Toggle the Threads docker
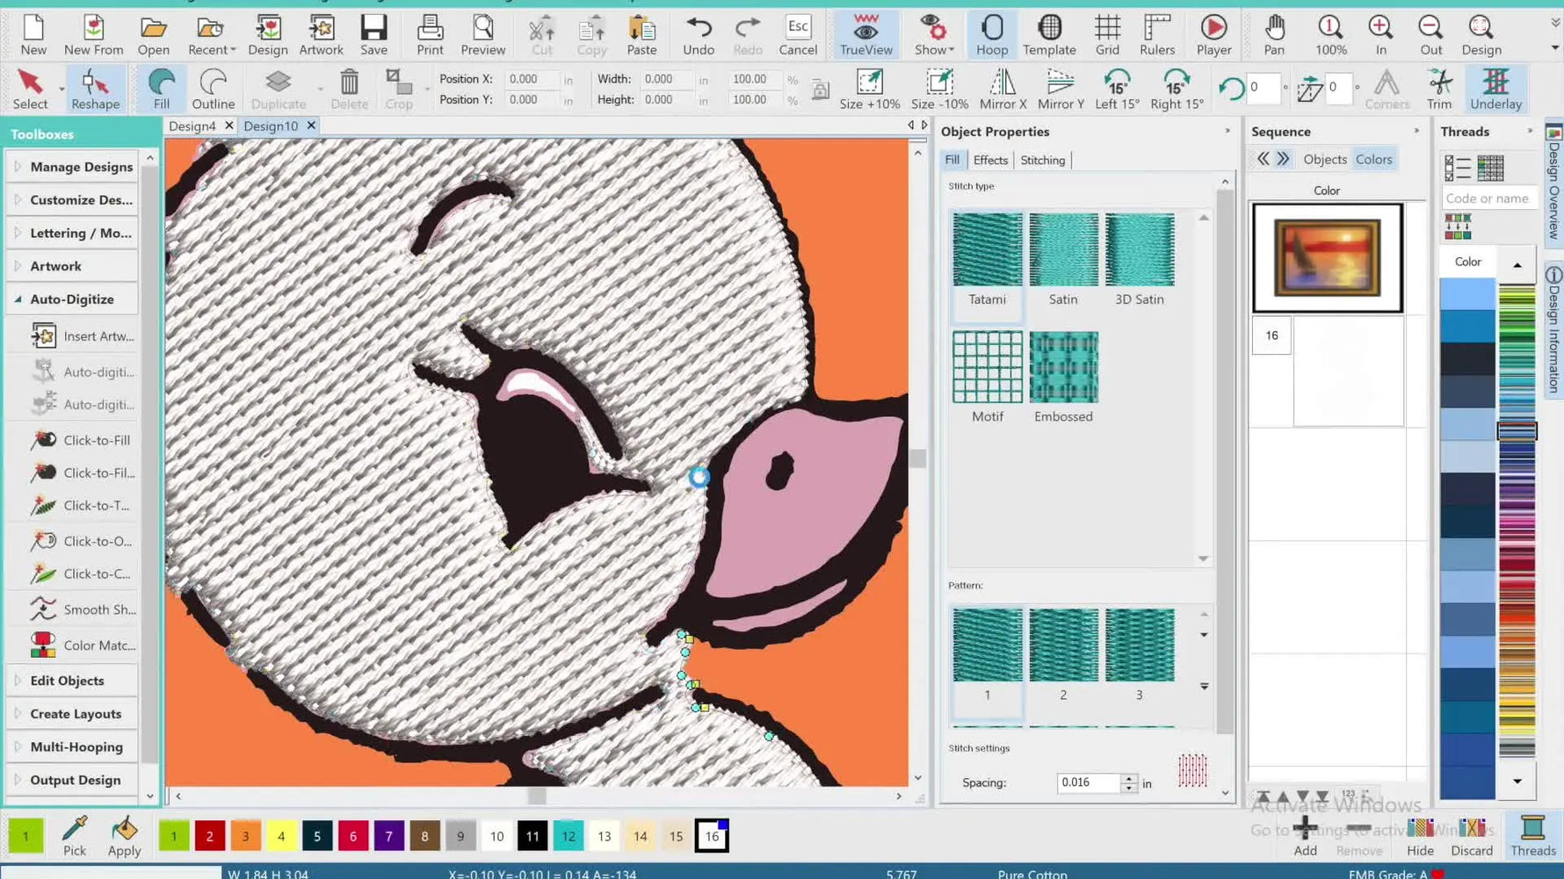Viewport: 1564px width, 879px height. pyautogui.click(x=1533, y=836)
